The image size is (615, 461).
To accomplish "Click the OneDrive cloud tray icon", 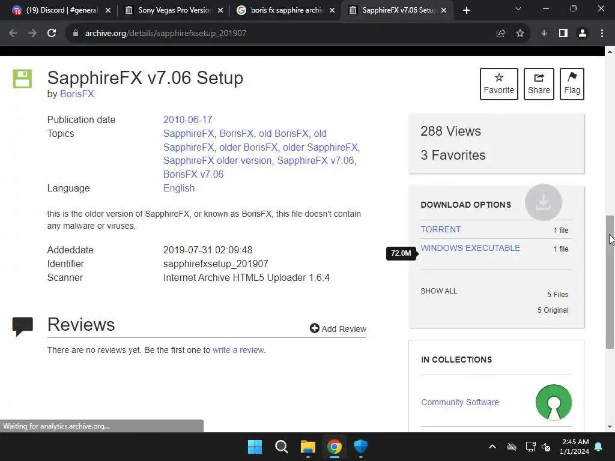I will [x=512, y=447].
